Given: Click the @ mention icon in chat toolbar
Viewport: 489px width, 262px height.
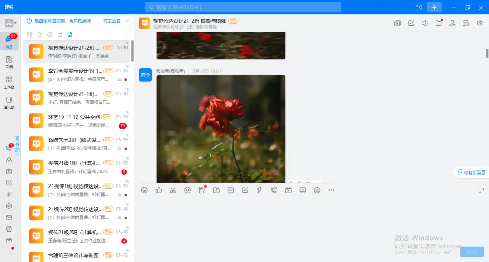Looking at the screenshot, I should point(187,190).
